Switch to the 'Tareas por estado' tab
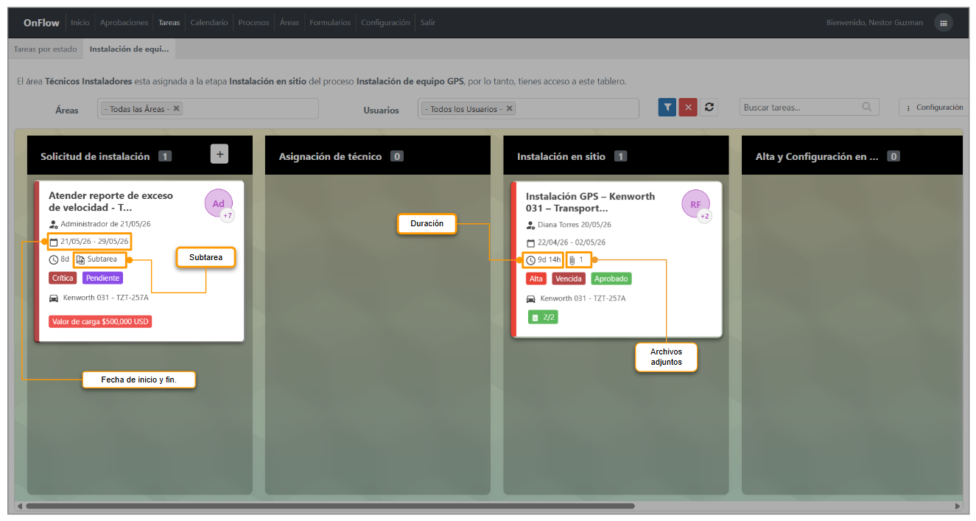Image resolution: width=976 pixels, height=521 pixels. coord(45,49)
